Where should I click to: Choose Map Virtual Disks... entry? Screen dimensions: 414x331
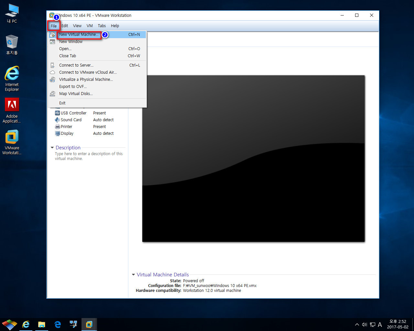(97, 94)
